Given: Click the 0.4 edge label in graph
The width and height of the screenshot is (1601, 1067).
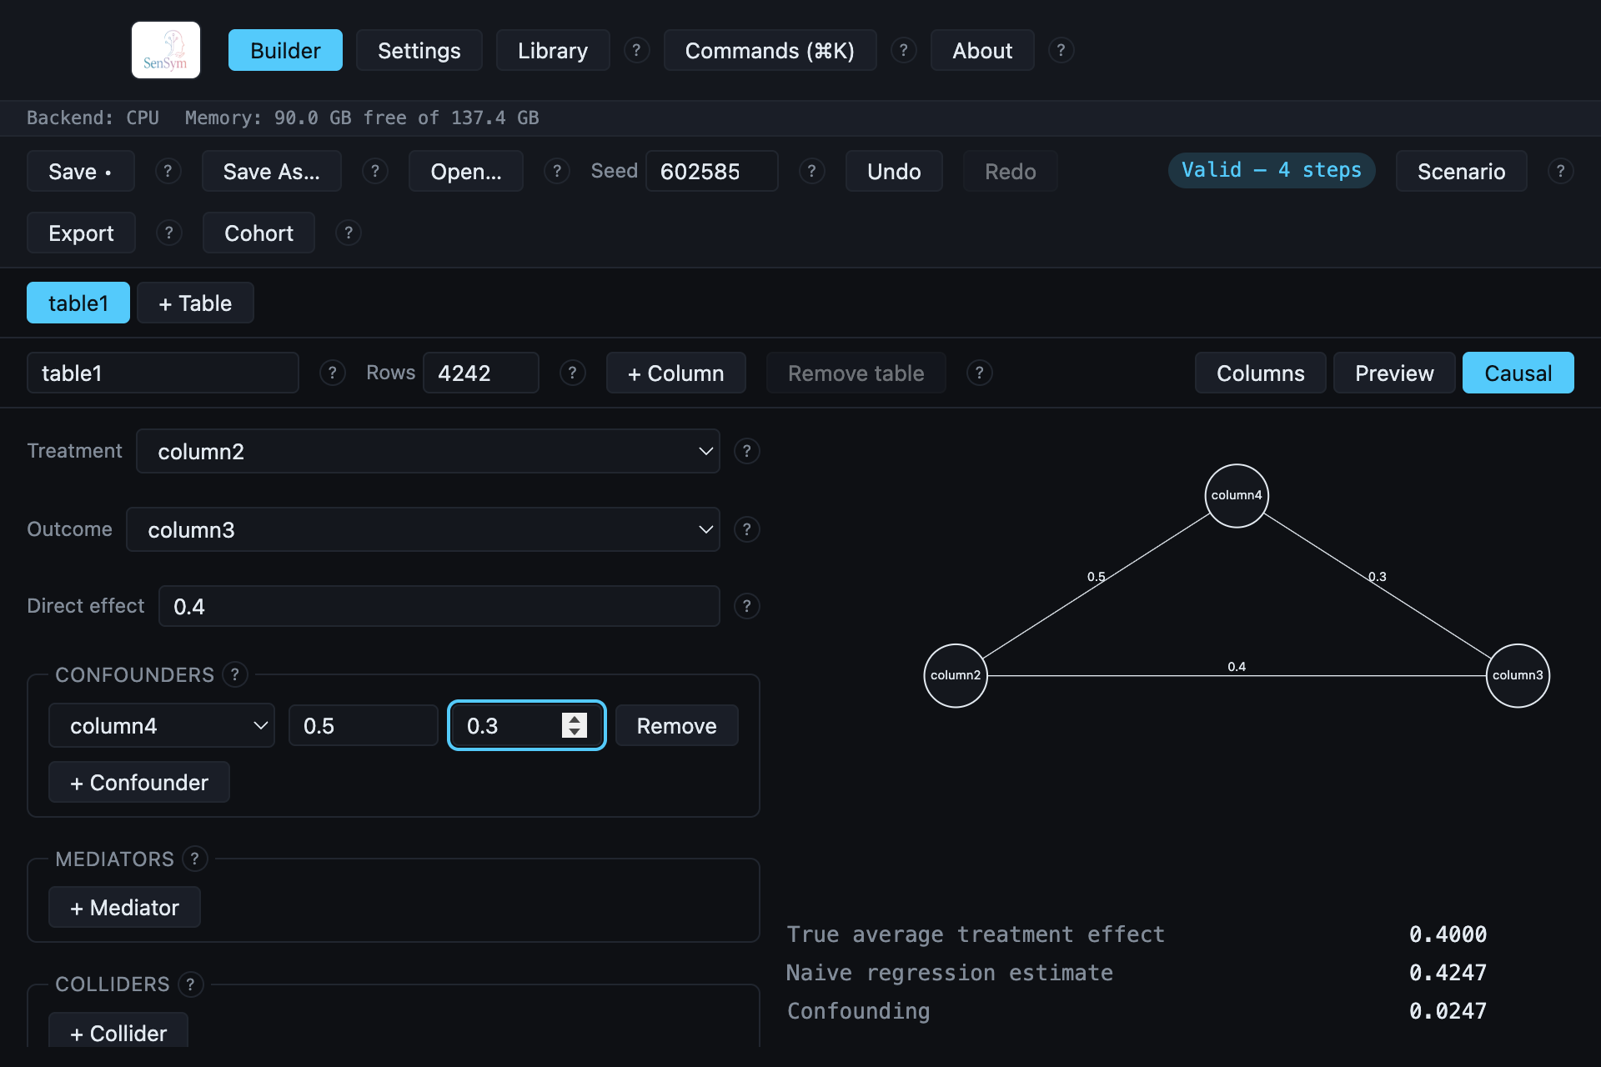Looking at the screenshot, I should coord(1237,666).
